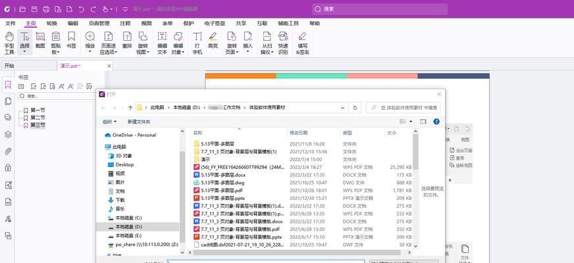The image size is (574, 263).
Task: Choose the Select (选择) tool
Action: click(24, 43)
